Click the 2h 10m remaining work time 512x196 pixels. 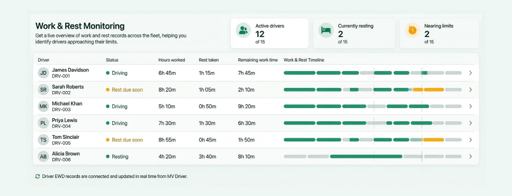click(247, 90)
